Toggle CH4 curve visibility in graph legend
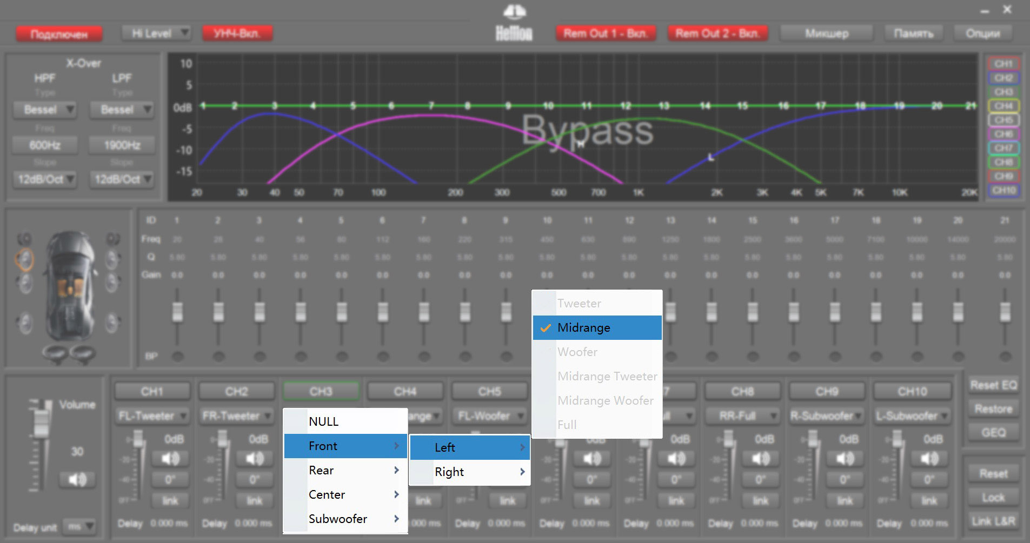This screenshot has height=543, width=1030. (x=1004, y=106)
